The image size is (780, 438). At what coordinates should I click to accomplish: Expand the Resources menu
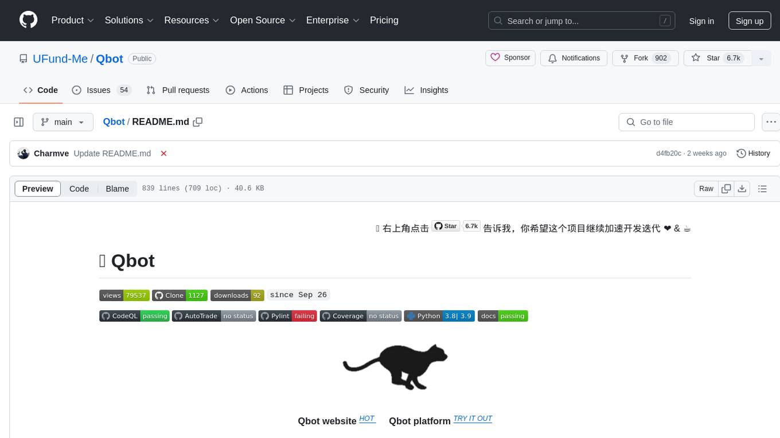click(192, 20)
